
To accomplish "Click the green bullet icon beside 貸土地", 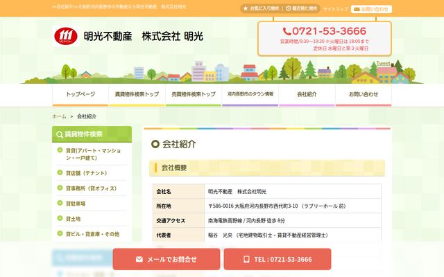I will pos(60,218).
